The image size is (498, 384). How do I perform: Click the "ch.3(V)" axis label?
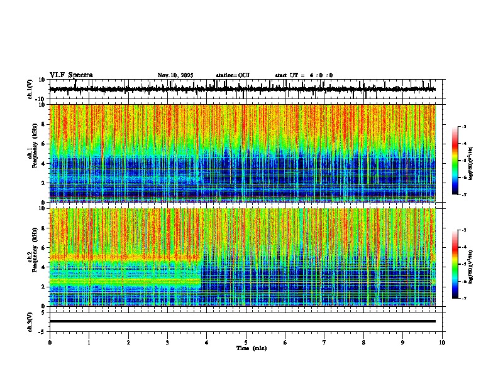click(x=30, y=322)
